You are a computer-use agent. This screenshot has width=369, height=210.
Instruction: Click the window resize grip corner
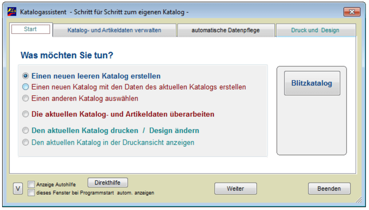(x=359, y=200)
